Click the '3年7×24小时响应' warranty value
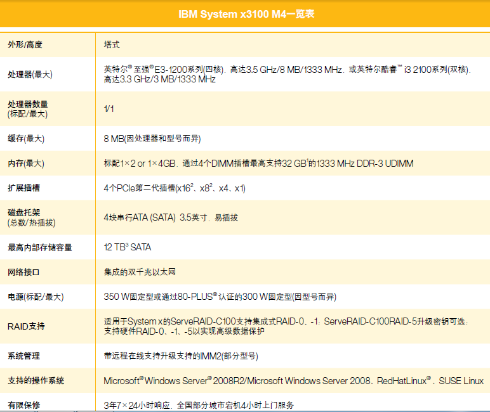The image size is (490, 412). click(x=199, y=405)
